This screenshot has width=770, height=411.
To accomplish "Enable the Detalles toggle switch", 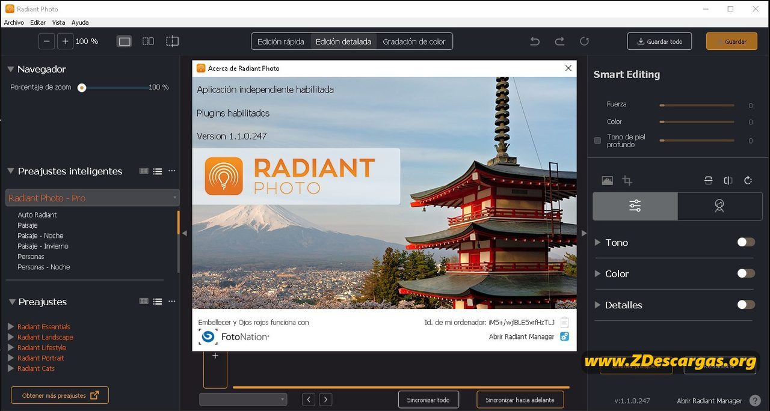I will tap(746, 305).
